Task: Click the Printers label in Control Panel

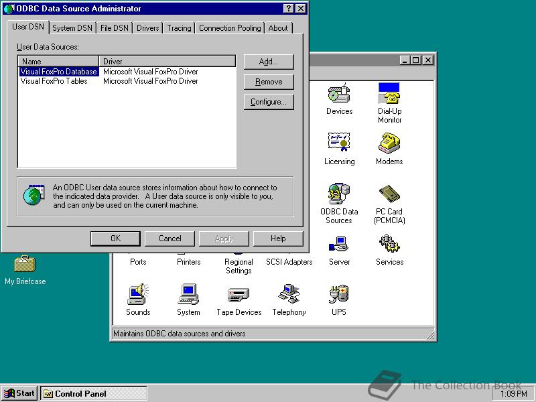Action: (189, 262)
